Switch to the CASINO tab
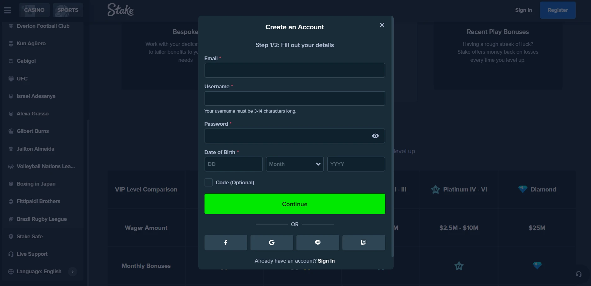 [x=34, y=10]
